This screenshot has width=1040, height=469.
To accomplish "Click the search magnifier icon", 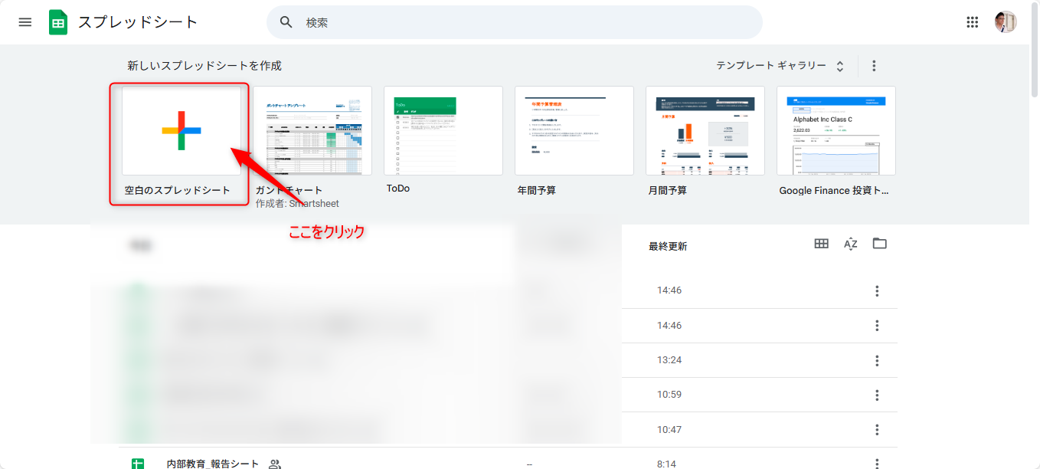I will (286, 22).
